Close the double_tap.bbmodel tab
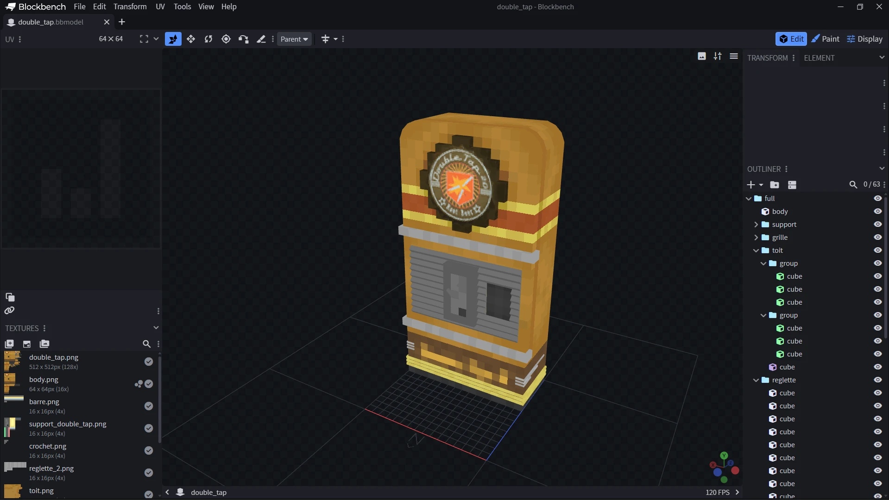 click(x=107, y=22)
